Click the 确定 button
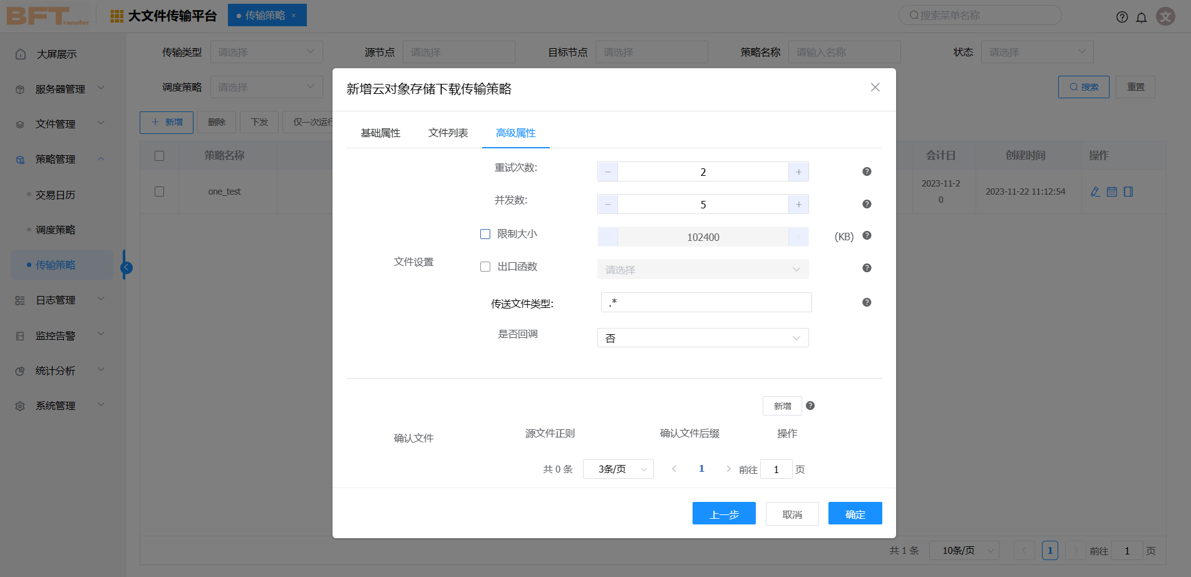This screenshot has width=1191, height=577. point(855,514)
